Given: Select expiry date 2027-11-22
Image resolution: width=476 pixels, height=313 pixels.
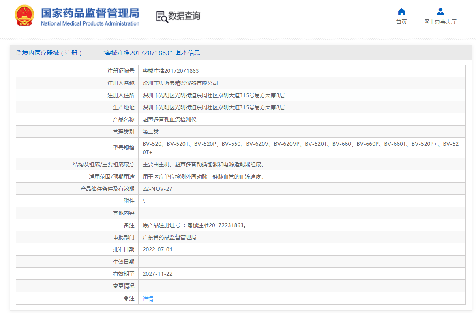Looking at the screenshot, I should [x=158, y=274].
